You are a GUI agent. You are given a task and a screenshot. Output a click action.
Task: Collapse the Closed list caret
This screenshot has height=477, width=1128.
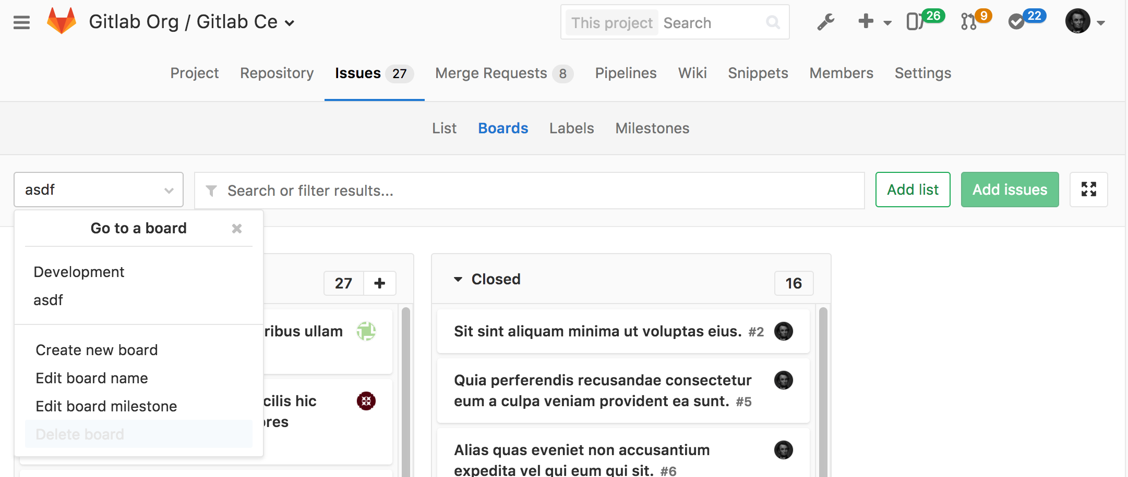458,279
